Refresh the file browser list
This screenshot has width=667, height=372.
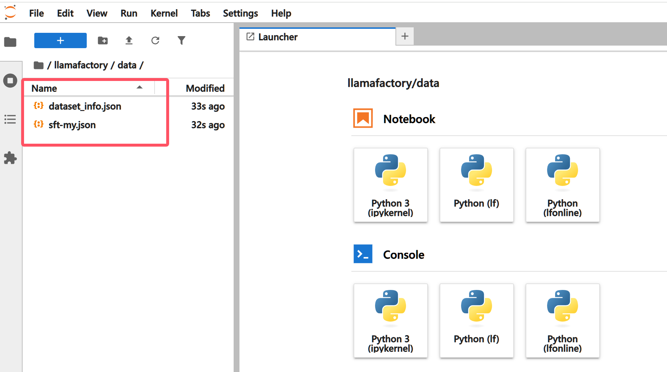pyautogui.click(x=155, y=40)
